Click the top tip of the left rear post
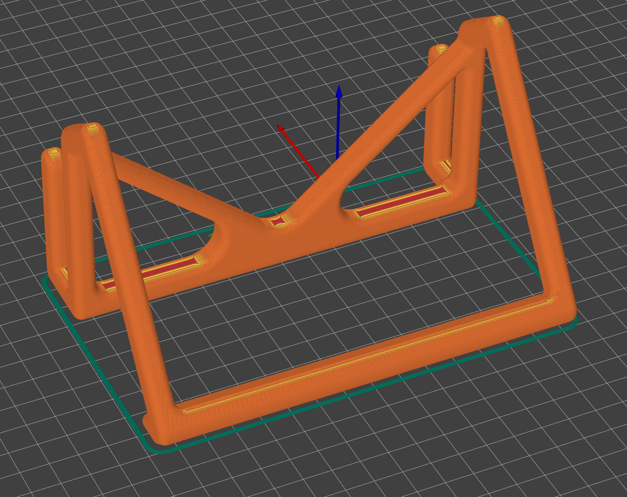 [54, 152]
